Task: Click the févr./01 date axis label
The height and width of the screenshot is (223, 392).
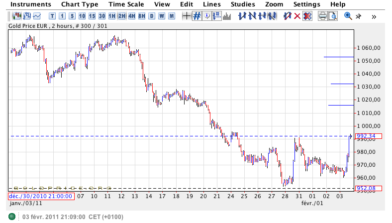Action: point(312,203)
